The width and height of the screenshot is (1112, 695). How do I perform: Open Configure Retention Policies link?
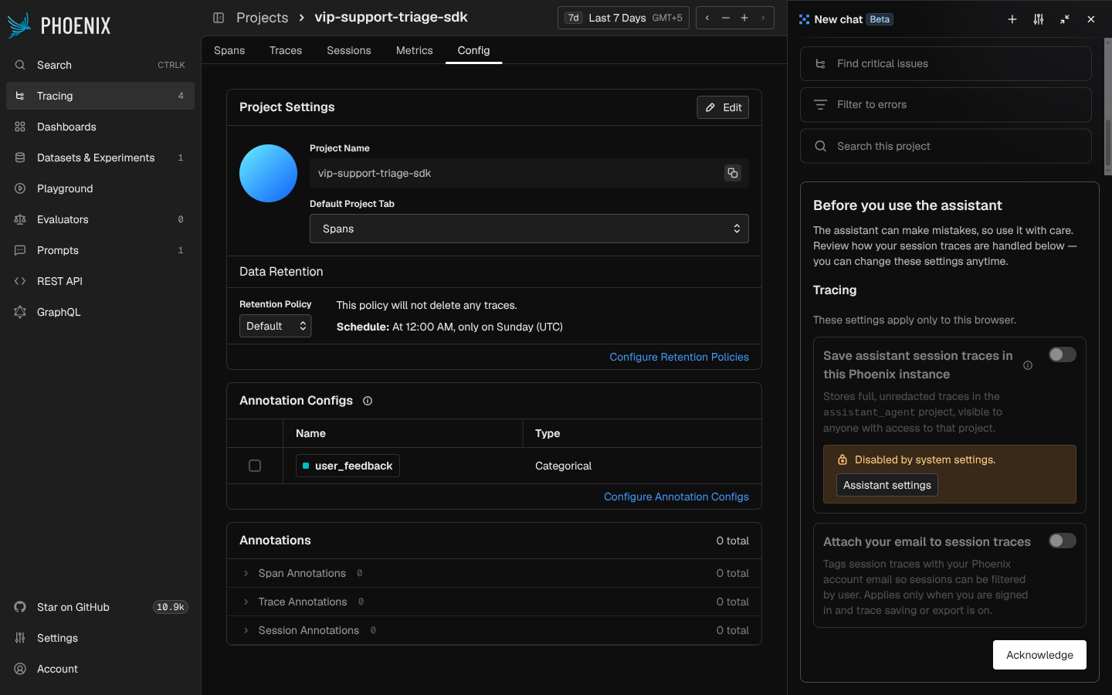(x=679, y=357)
